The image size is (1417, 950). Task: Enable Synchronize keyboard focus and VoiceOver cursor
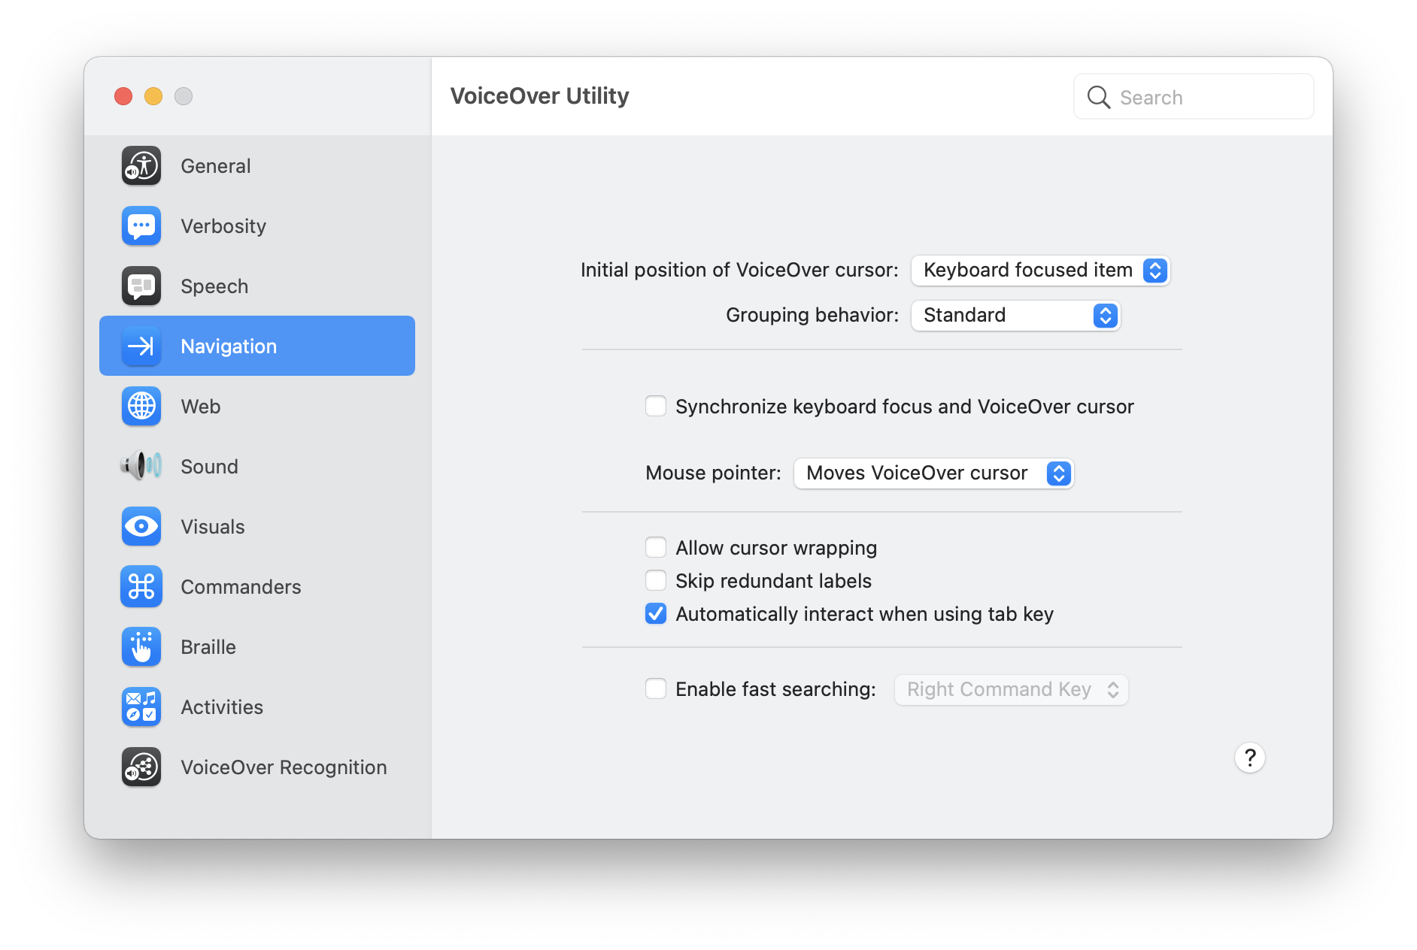(655, 406)
